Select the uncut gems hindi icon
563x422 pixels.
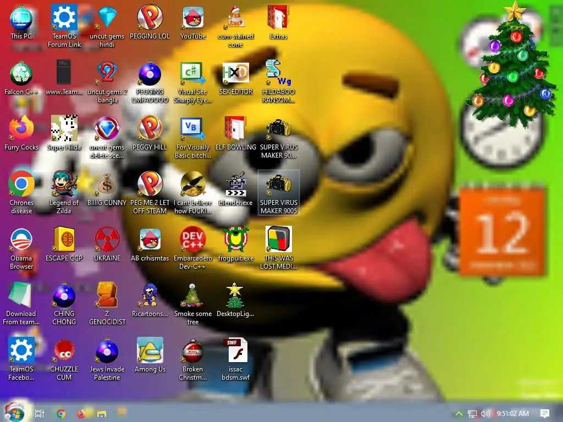pos(107,26)
